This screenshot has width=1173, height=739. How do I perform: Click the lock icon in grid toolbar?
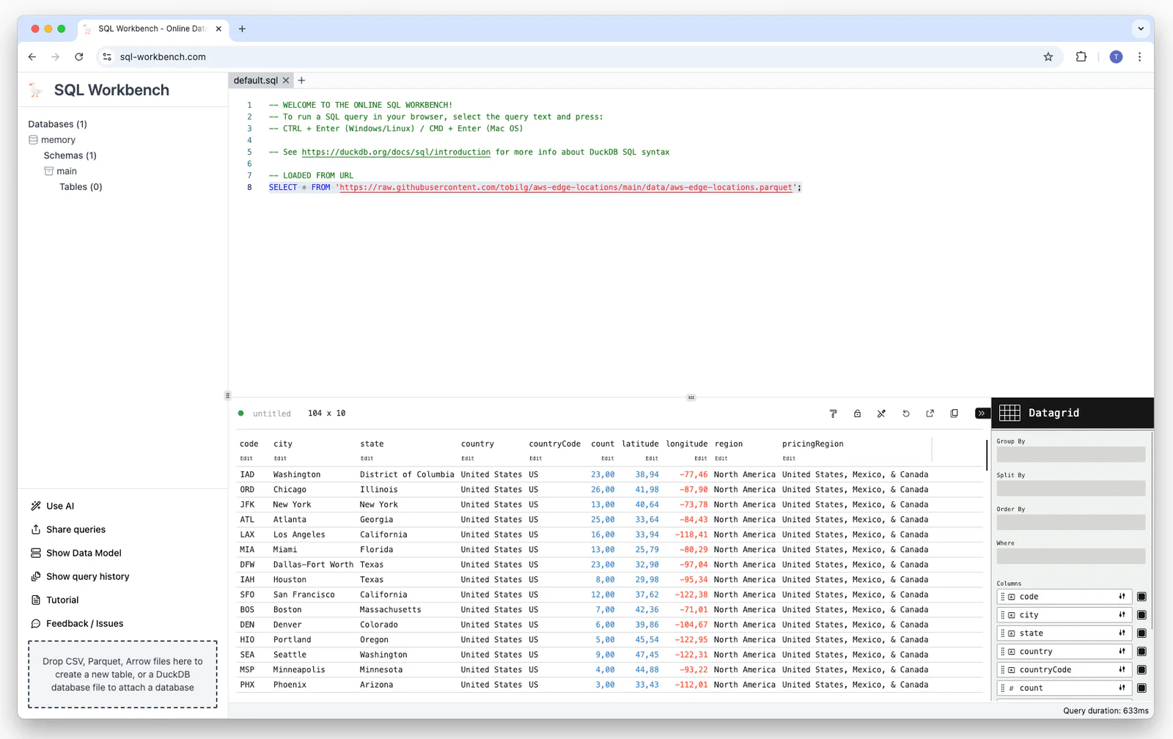click(857, 413)
